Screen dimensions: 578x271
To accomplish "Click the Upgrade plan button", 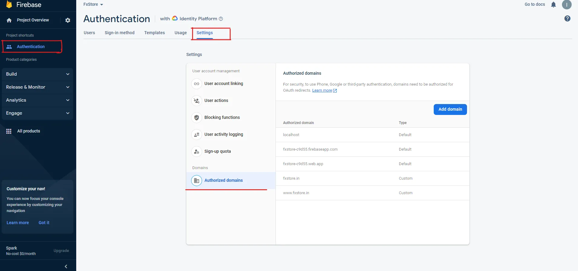I will click(61, 251).
